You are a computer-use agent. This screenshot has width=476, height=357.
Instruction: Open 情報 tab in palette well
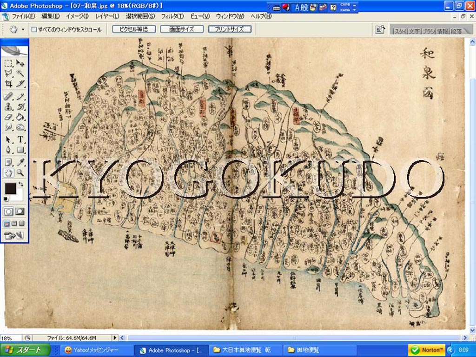pos(443,31)
